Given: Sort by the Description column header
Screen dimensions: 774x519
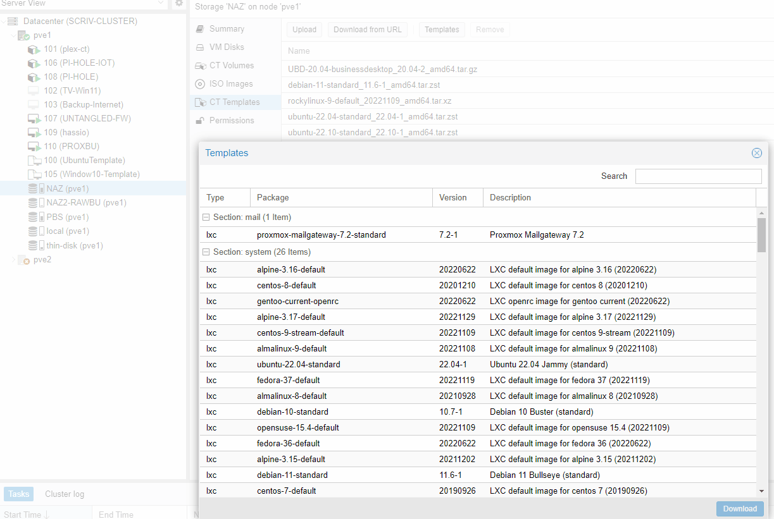Looking at the screenshot, I should click(620, 198).
